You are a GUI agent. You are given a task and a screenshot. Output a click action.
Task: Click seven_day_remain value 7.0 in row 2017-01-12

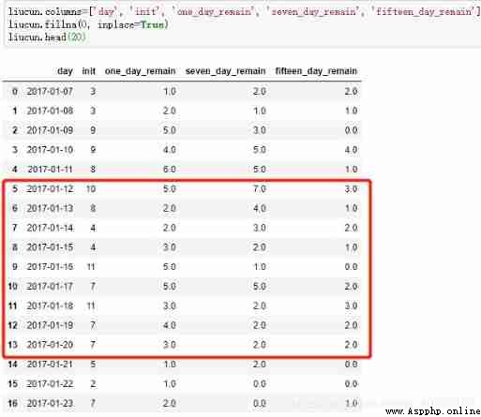coord(260,189)
